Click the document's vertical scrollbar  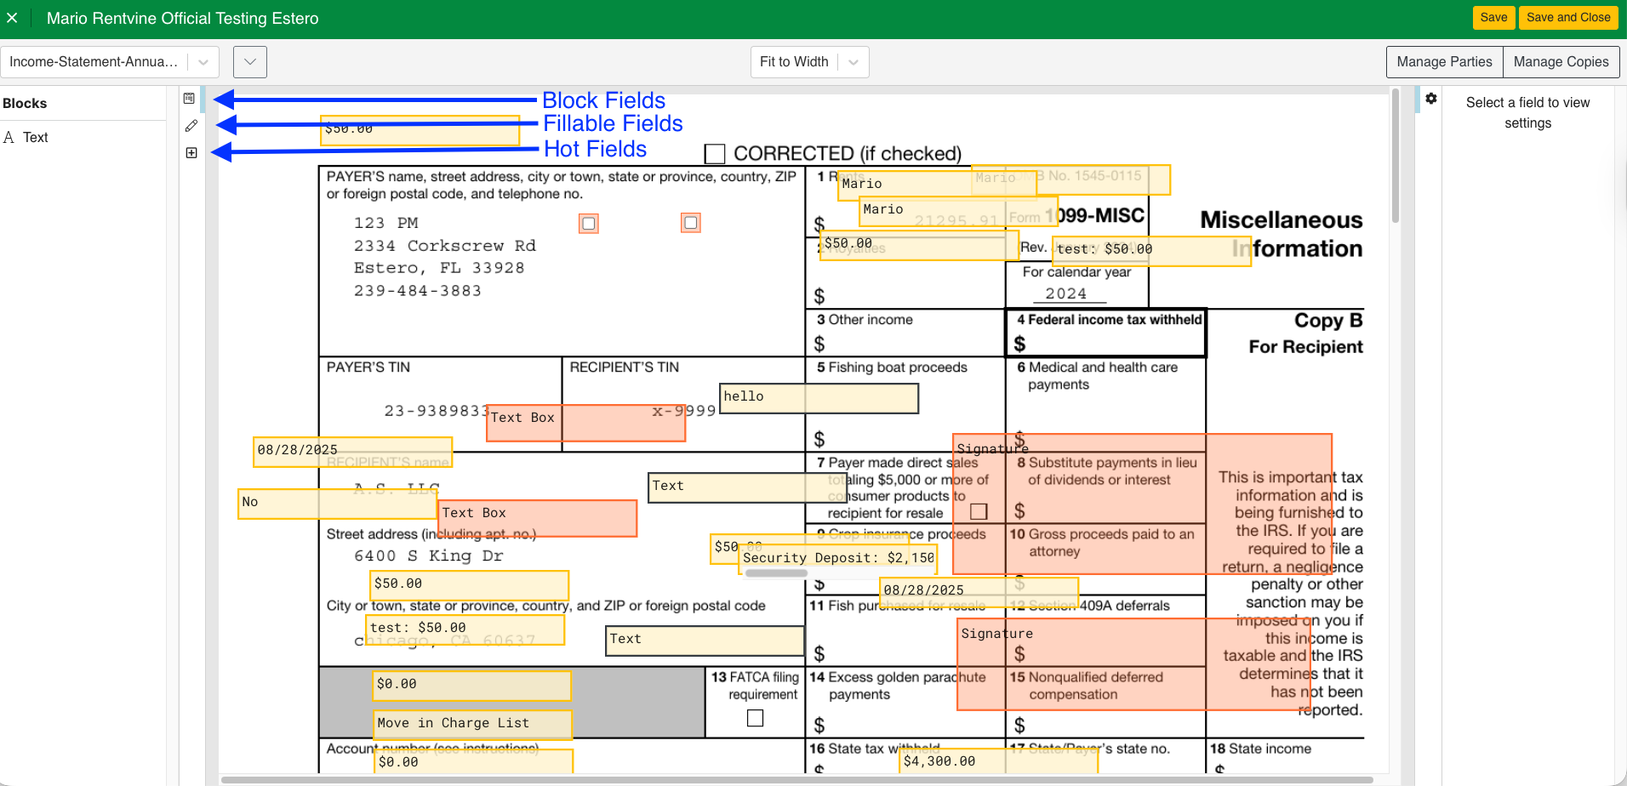(x=1395, y=157)
